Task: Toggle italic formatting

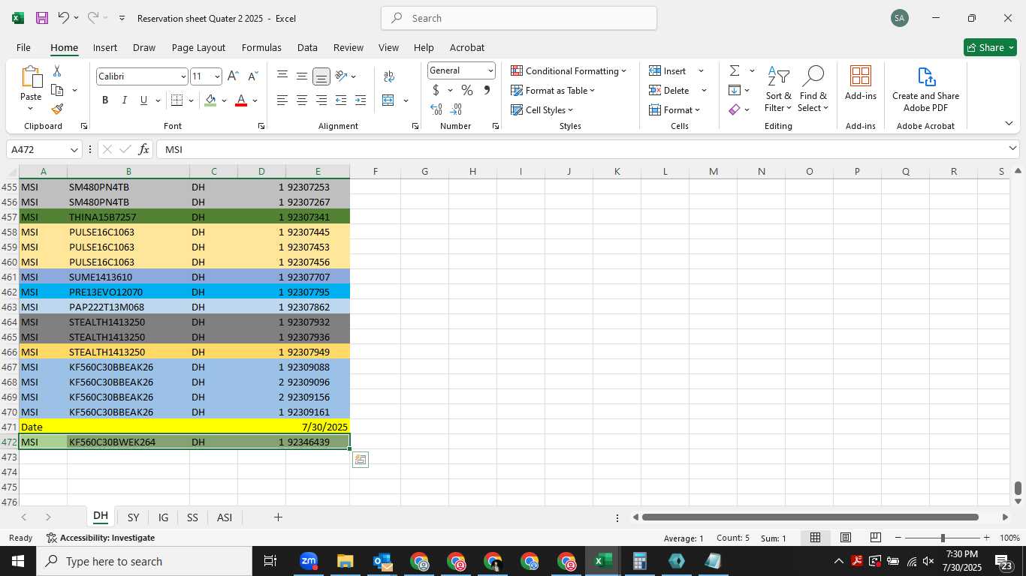Action: 124,100
